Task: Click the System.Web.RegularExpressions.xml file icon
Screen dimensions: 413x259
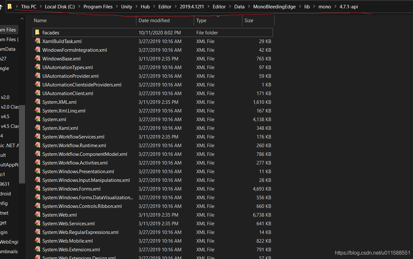Action: click(x=37, y=232)
